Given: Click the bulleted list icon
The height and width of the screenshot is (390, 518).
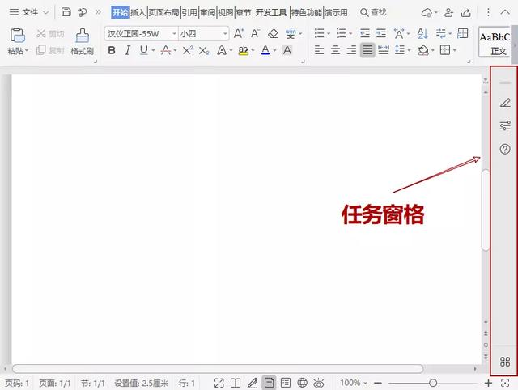Looking at the screenshot, I should pyautogui.click(x=319, y=33).
